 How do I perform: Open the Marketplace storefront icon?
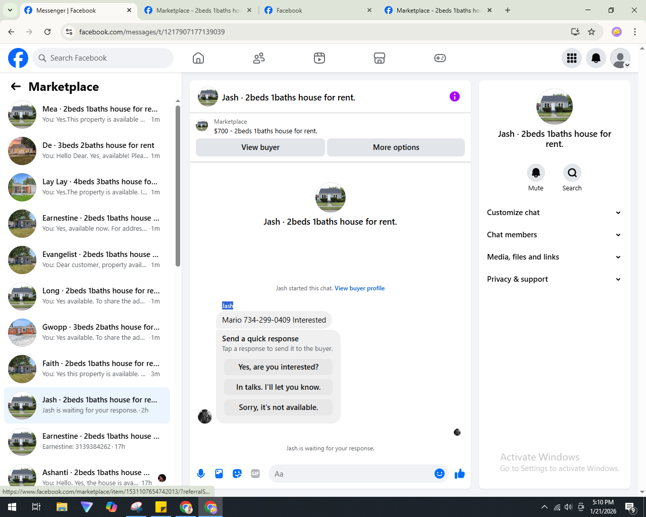[x=380, y=58]
